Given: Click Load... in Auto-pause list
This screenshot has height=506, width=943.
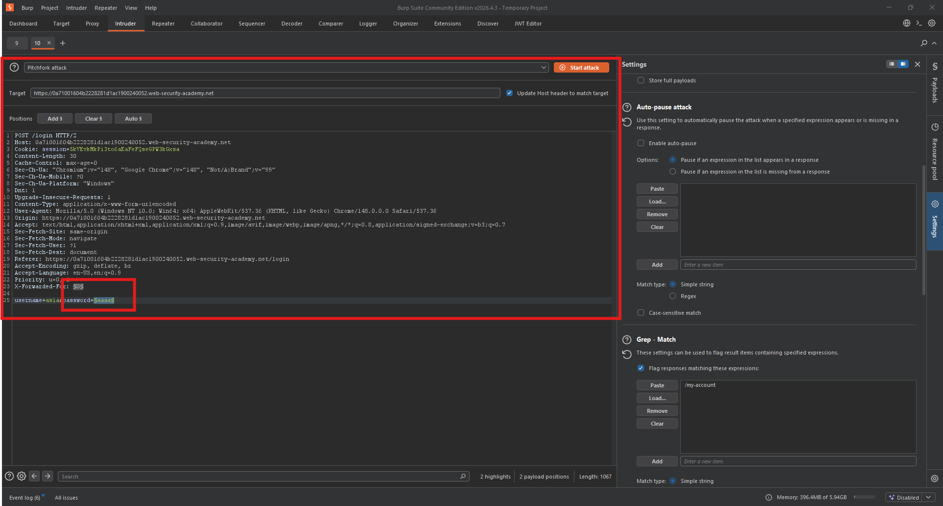Looking at the screenshot, I should pos(657,202).
